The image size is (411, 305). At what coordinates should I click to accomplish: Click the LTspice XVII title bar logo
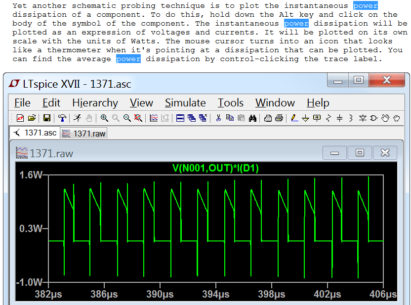(14, 84)
